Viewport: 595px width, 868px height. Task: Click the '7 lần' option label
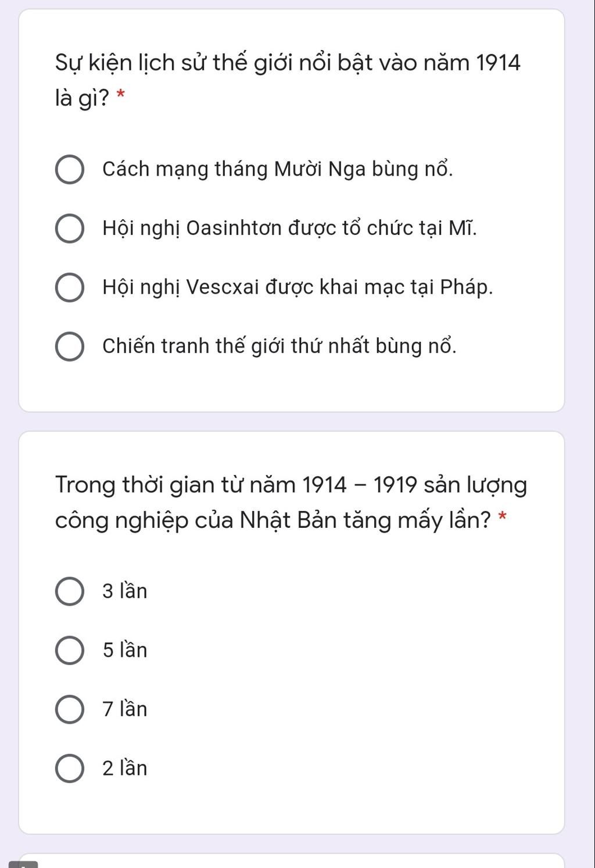125,709
